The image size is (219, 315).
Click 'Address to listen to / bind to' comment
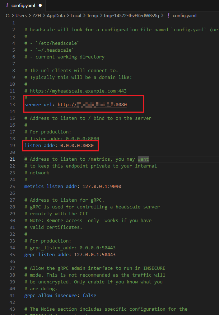(x=88, y=118)
